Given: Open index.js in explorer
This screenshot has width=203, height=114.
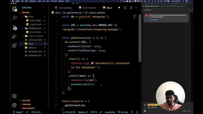Looking at the screenshot, I should [32, 47].
